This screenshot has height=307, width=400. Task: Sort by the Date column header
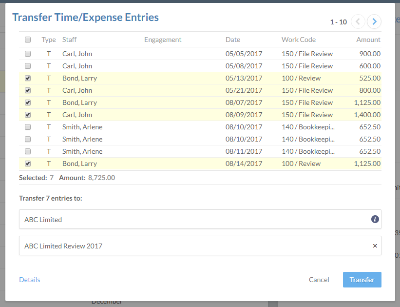pos(233,40)
